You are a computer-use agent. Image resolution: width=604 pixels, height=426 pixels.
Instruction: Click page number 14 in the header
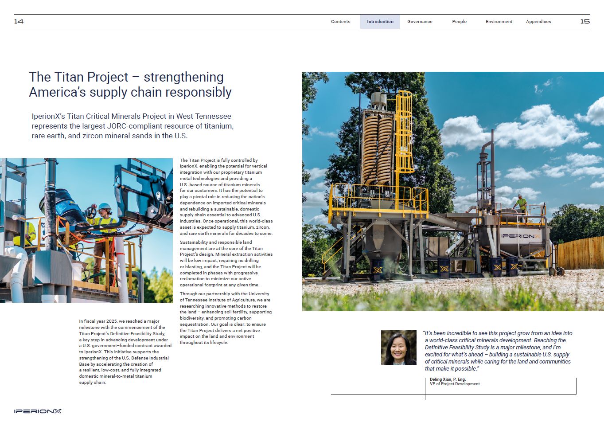[x=19, y=21]
